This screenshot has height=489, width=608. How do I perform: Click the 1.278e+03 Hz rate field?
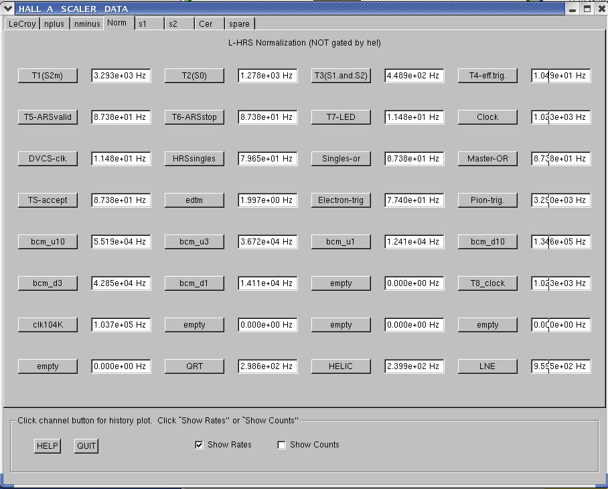[x=268, y=76]
